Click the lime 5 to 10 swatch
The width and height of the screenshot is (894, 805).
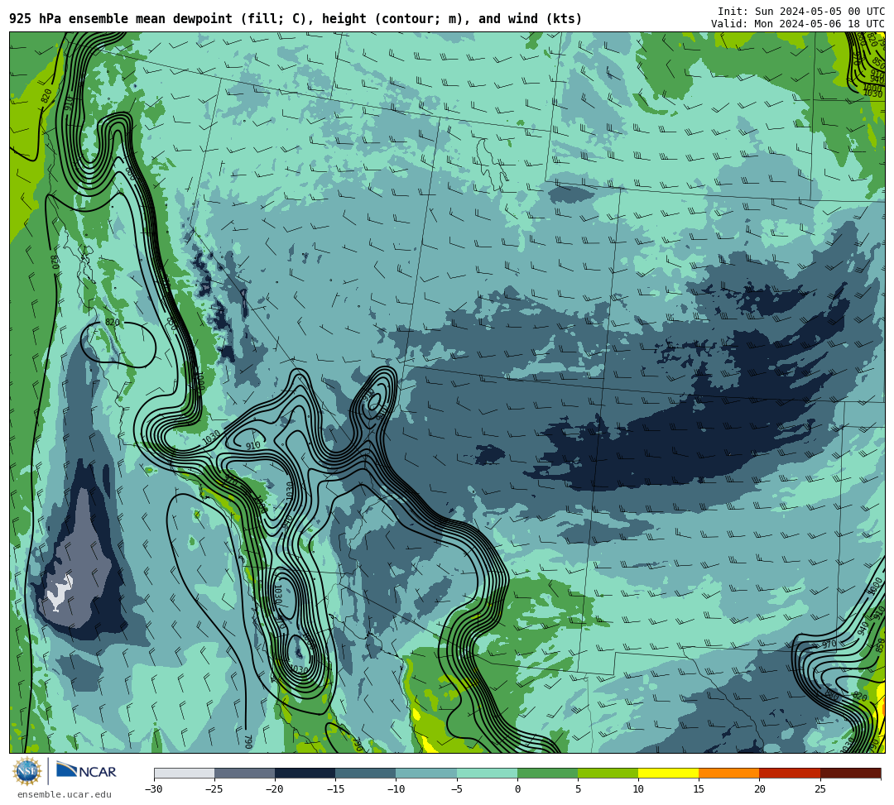(608, 773)
